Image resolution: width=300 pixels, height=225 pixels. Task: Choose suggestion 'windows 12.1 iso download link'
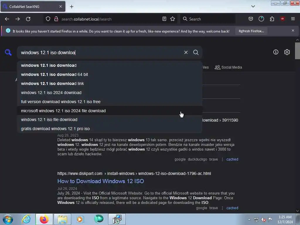point(110,83)
